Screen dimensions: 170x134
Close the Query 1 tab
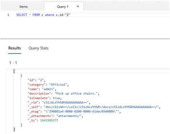[x=78, y=6]
